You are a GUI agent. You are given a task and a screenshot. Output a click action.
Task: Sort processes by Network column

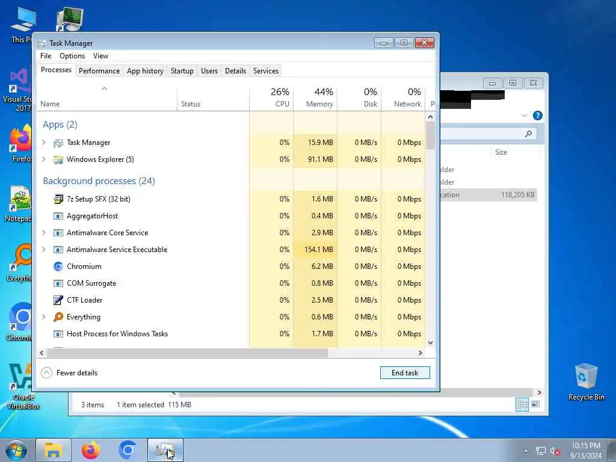(x=403, y=98)
